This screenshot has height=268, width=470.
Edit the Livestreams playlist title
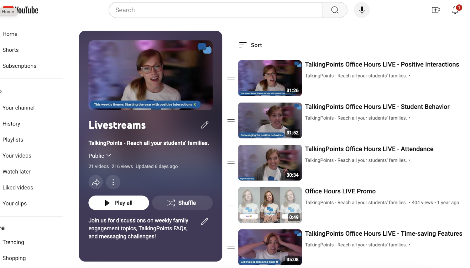pyautogui.click(x=205, y=125)
